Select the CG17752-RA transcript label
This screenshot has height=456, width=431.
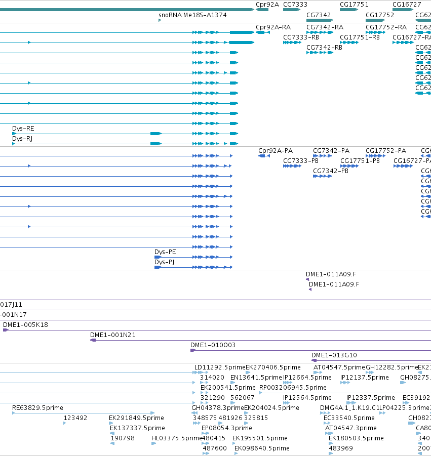pos(386,27)
